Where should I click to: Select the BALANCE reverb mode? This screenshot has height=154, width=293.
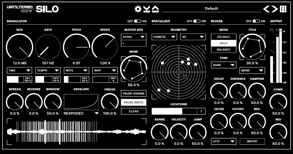coord(224,50)
